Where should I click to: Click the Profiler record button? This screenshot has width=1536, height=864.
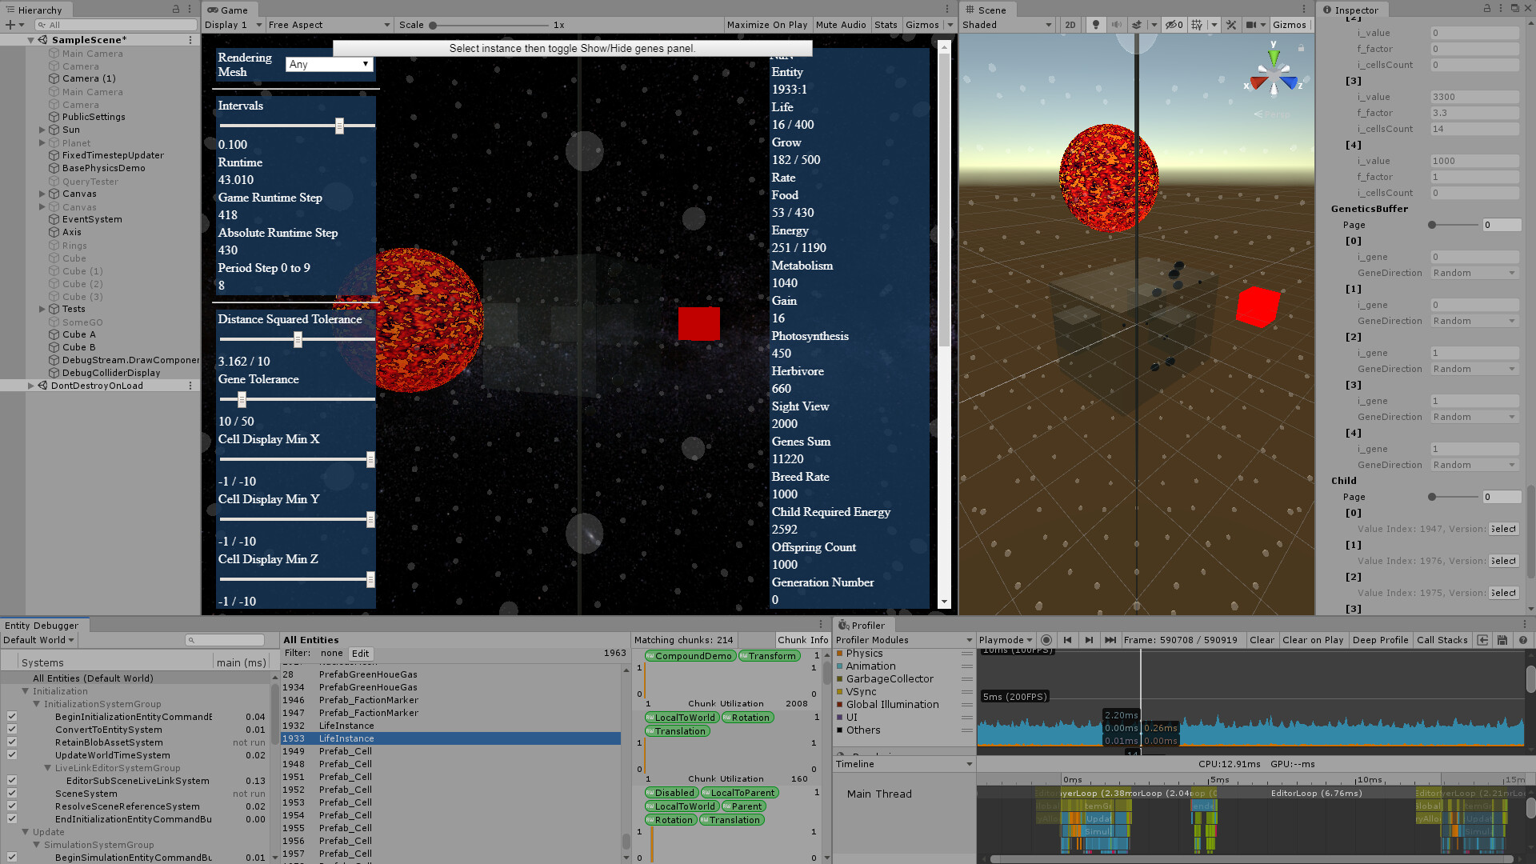[1046, 640]
